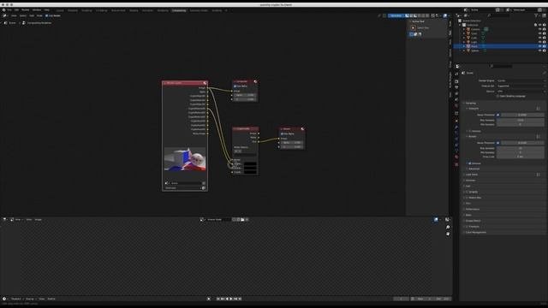The width and height of the screenshot is (548, 308).
Task: Open Render sampling presets icon
Action: tap(539, 137)
